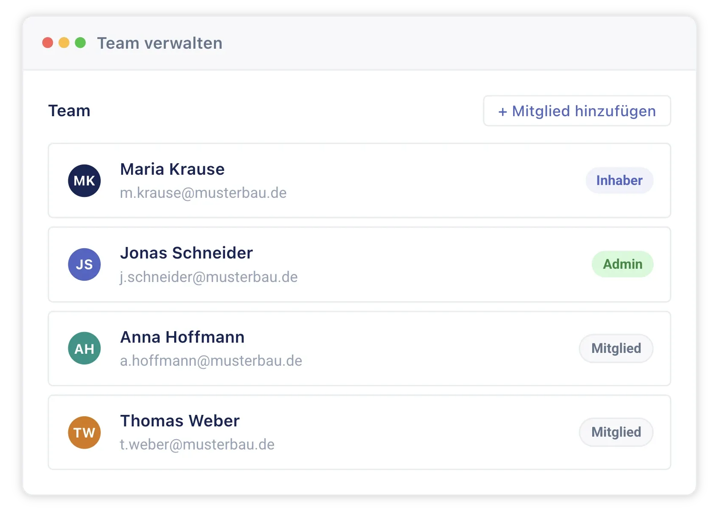This screenshot has width=719, height=511.
Task: Select the Maria Krause name
Action: pyautogui.click(x=172, y=169)
